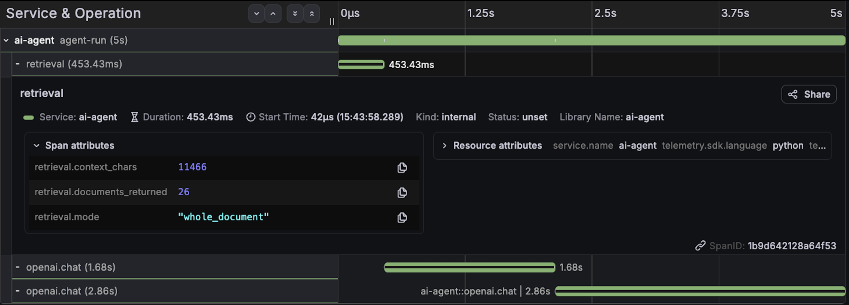Copy the retrieval.context_chars value
849x305 pixels.
(402, 168)
